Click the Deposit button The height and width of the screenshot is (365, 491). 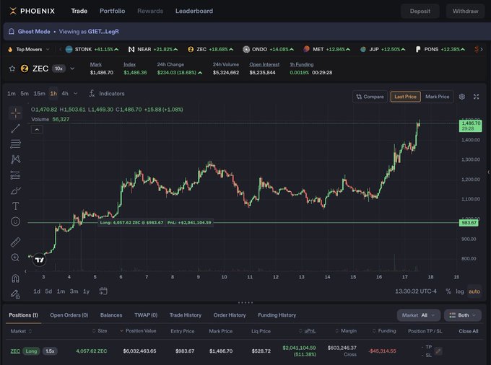[x=420, y=12]
